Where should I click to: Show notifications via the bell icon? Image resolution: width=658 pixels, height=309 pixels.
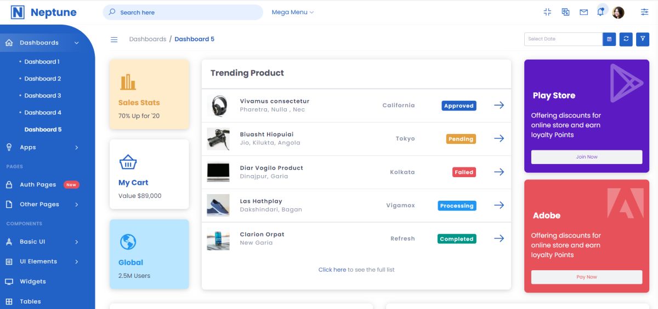coord(601,12)
